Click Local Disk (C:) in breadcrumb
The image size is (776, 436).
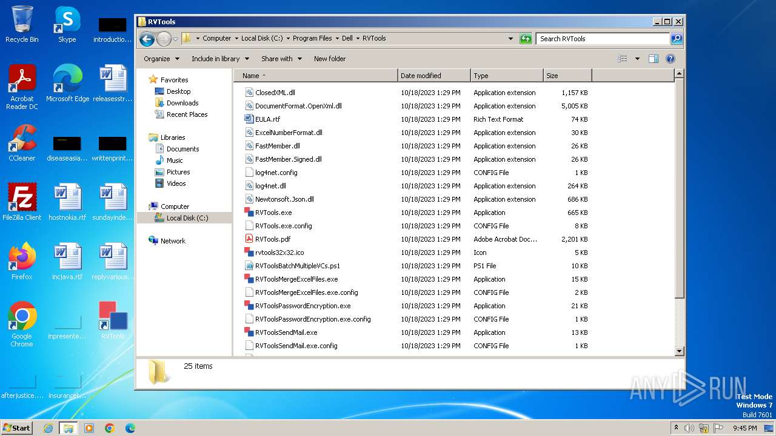click(x=262, y=38)
